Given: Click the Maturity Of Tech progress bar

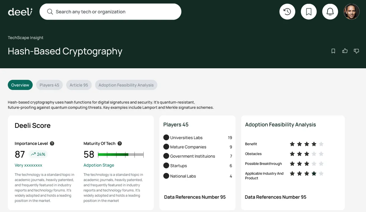Looking at the screenshot, I should (x=121, y=155).
